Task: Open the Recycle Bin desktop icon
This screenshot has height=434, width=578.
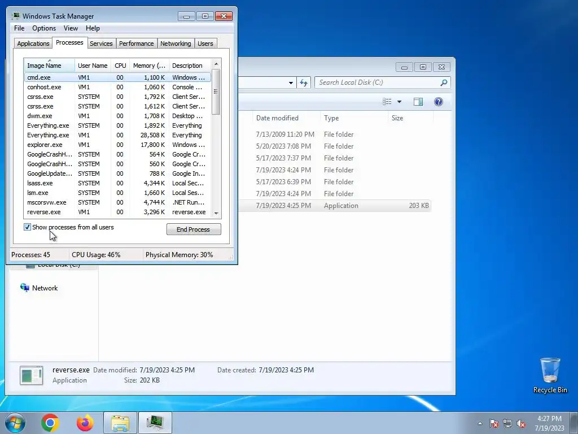Action: [550, 375]
